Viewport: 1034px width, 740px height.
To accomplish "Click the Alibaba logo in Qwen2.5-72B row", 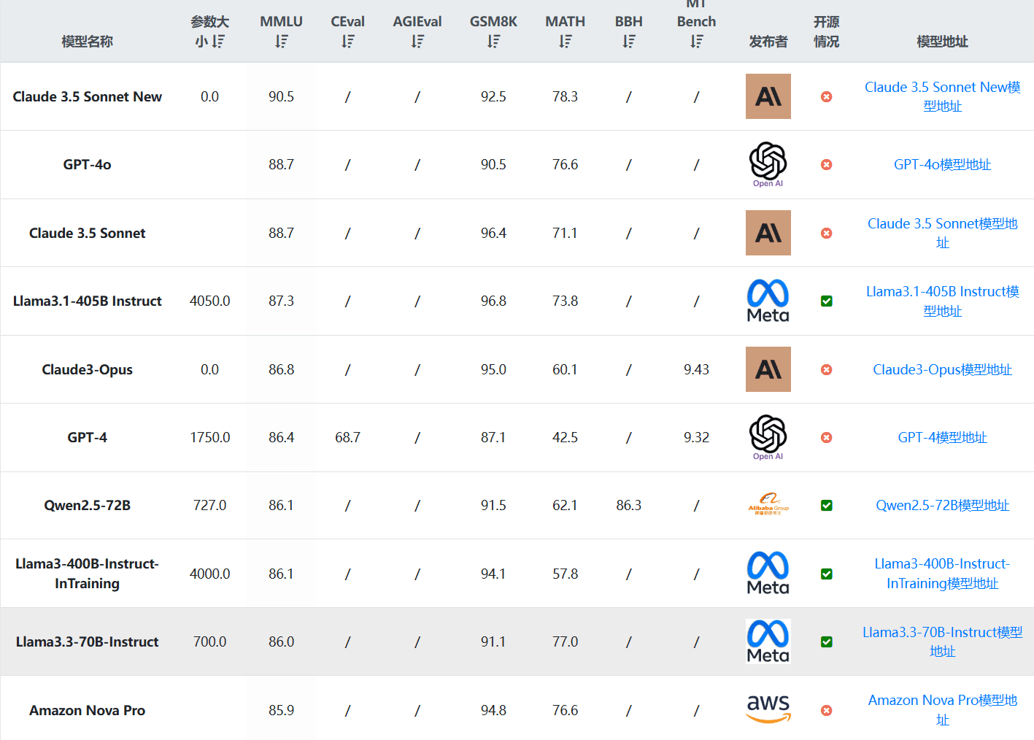I will [768, 505].
